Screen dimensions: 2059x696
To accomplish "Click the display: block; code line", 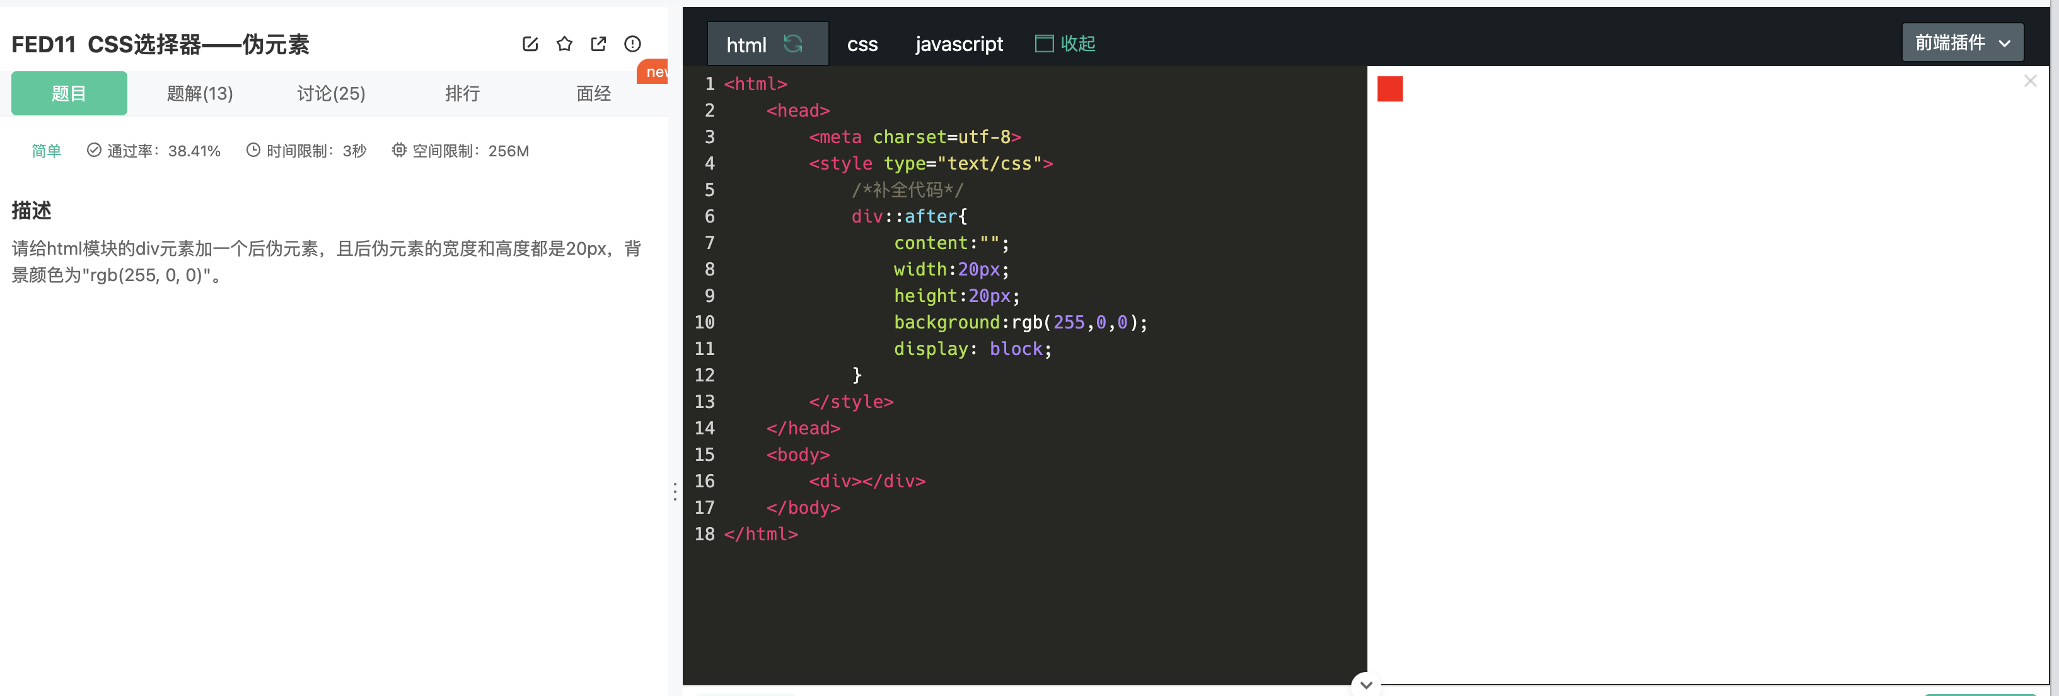I will point(973,349).
